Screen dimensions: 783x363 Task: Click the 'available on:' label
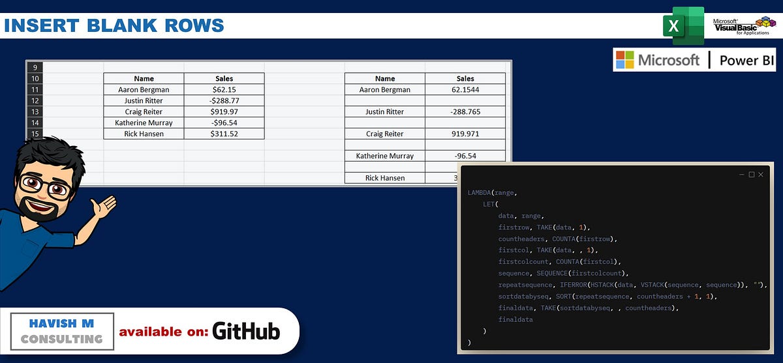coord(164,332)
